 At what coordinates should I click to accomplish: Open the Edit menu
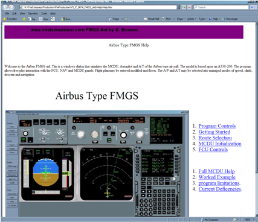[x=15, y=13]
